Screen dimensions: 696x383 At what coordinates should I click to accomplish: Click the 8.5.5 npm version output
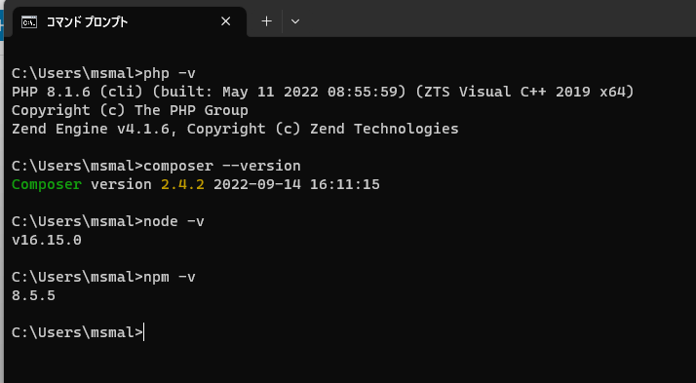click(33, 295)
